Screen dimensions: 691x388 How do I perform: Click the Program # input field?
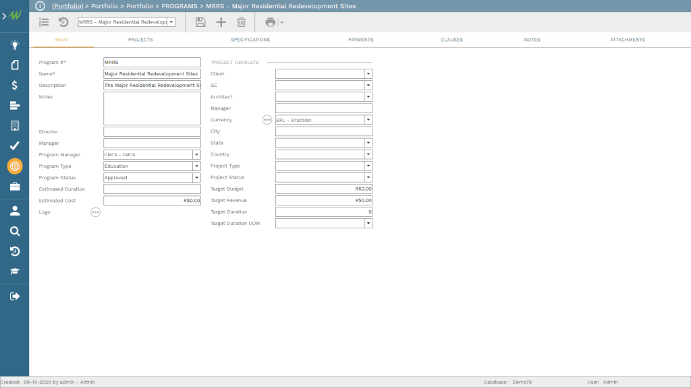pos(152,62)
